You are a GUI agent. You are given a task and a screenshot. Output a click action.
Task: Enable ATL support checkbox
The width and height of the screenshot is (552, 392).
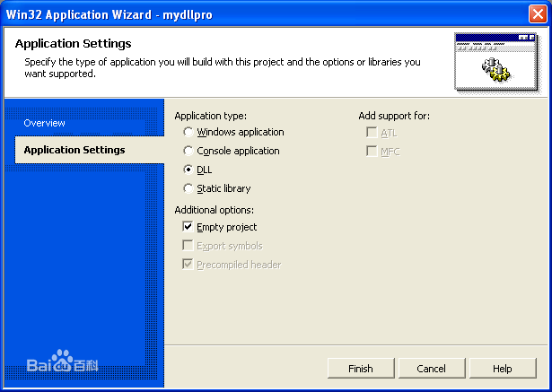tap(372, 133)
